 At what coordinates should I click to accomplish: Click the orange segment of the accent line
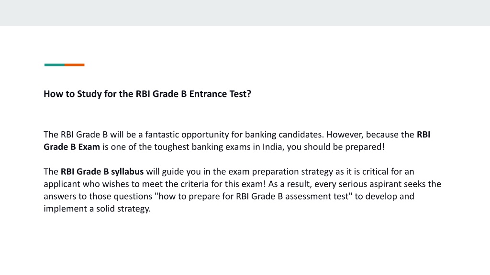tap(74, 65)
